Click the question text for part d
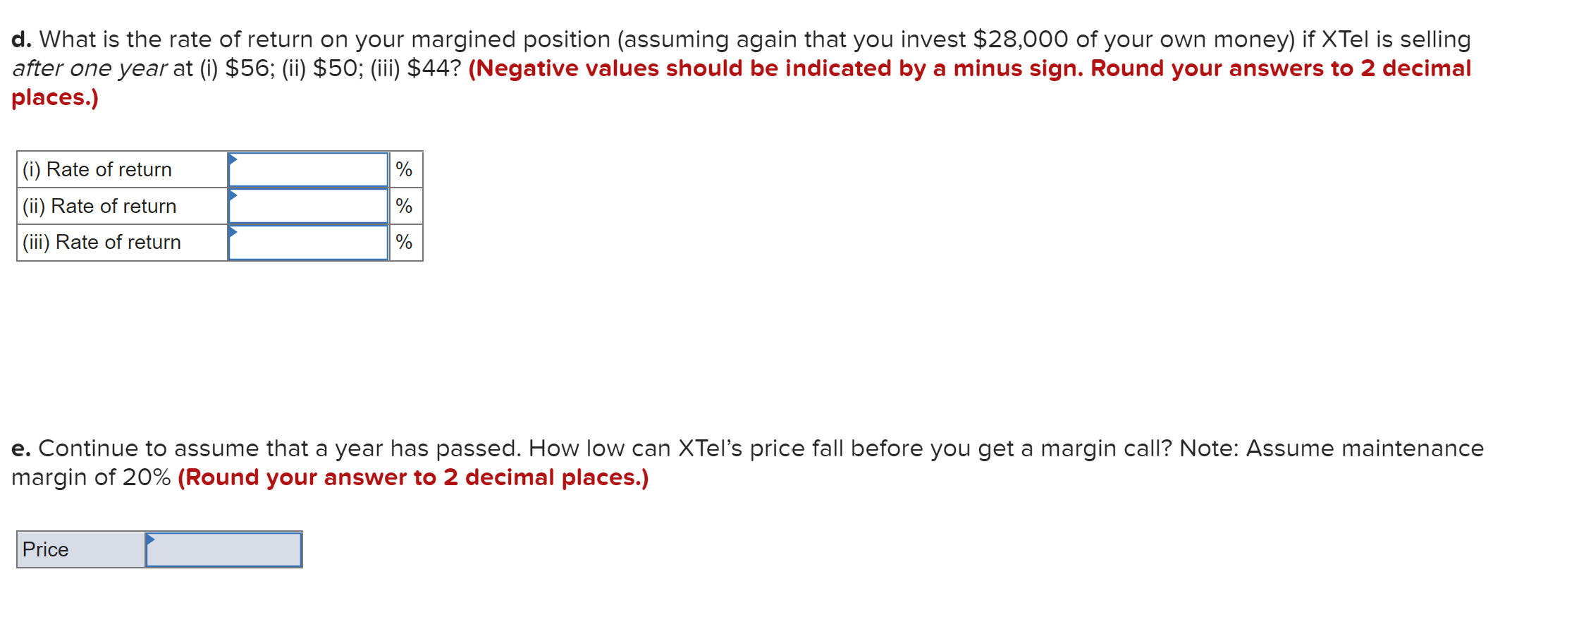Image resolution: width=1579 pixels, height=622 pixels. [423, 39]
